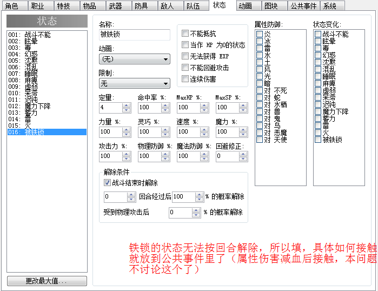This screenshot has width=378, height=291.
Task: Click the MaxHP % spinner control
Action: (x=204, y=108)
